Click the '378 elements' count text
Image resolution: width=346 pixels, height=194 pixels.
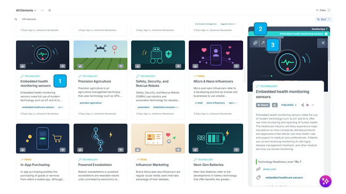[x=29, y=19]
